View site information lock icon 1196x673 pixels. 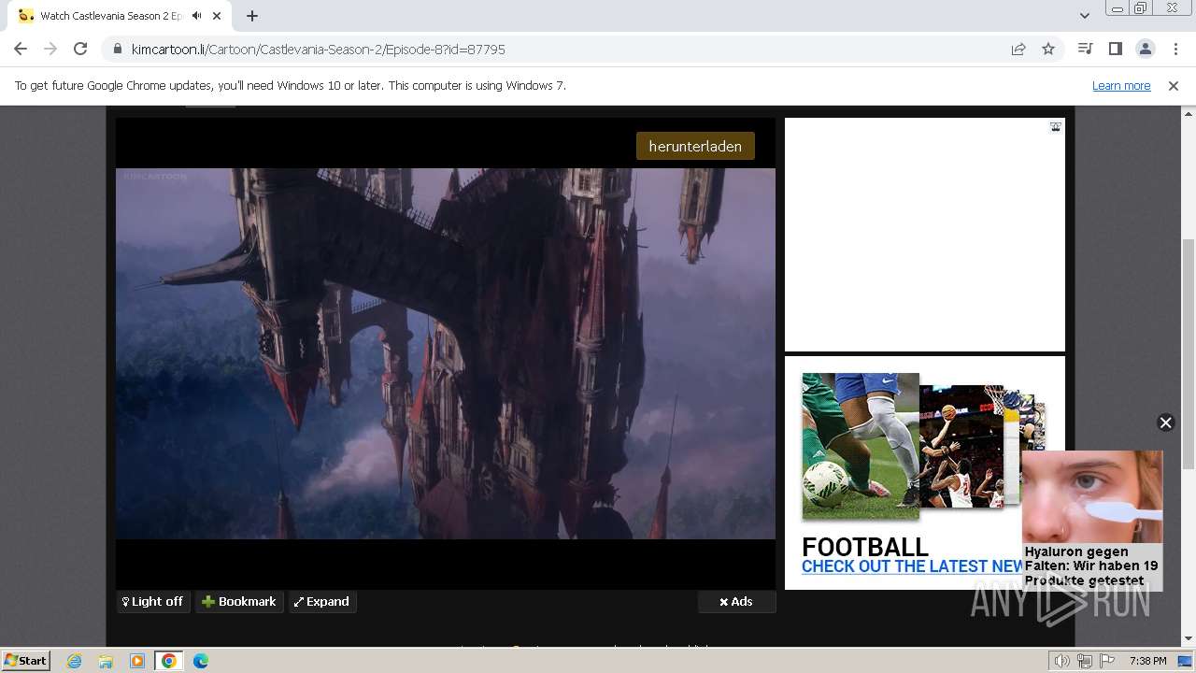coord(117,50)
